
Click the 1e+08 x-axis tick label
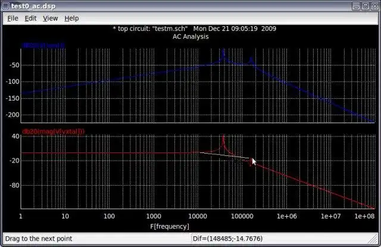(x=364, y=216)
